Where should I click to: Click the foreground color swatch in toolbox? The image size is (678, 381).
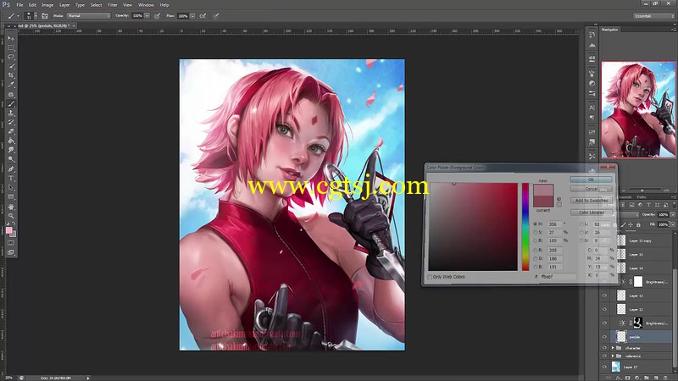pyautogui.click(x=8, y=230)
